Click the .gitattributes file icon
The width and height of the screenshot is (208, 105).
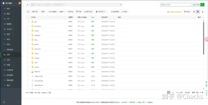click(x=32, y=85)
